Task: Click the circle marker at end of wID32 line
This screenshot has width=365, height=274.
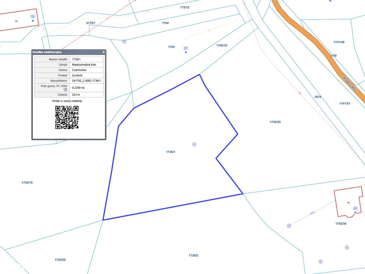Action: point(289,226)
